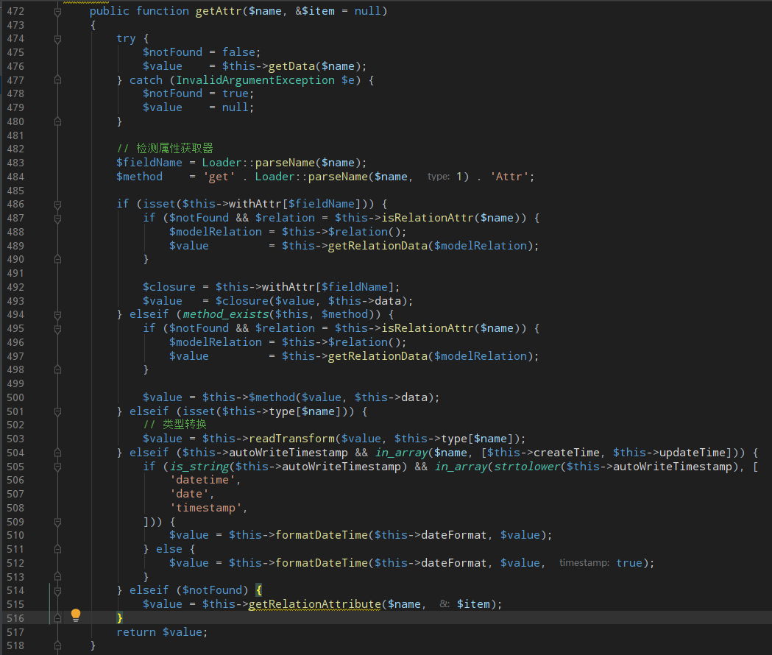Image resolution: width=772 pixels, height=655 pixels.
Task: Collapse the autoWriteTimestamp elseif, line 504
Action: pos(57,453)
